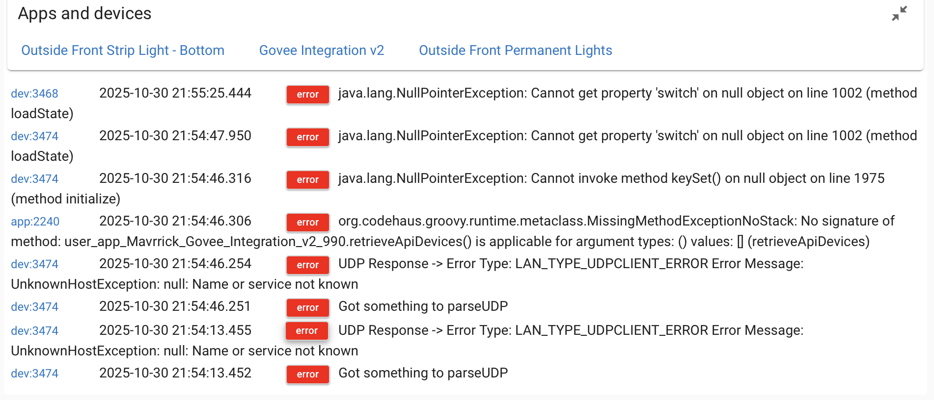Screen dimensions: 934x400
Task: Click error badge for MissingMethodException entry
Action: (x=308, y=223)
